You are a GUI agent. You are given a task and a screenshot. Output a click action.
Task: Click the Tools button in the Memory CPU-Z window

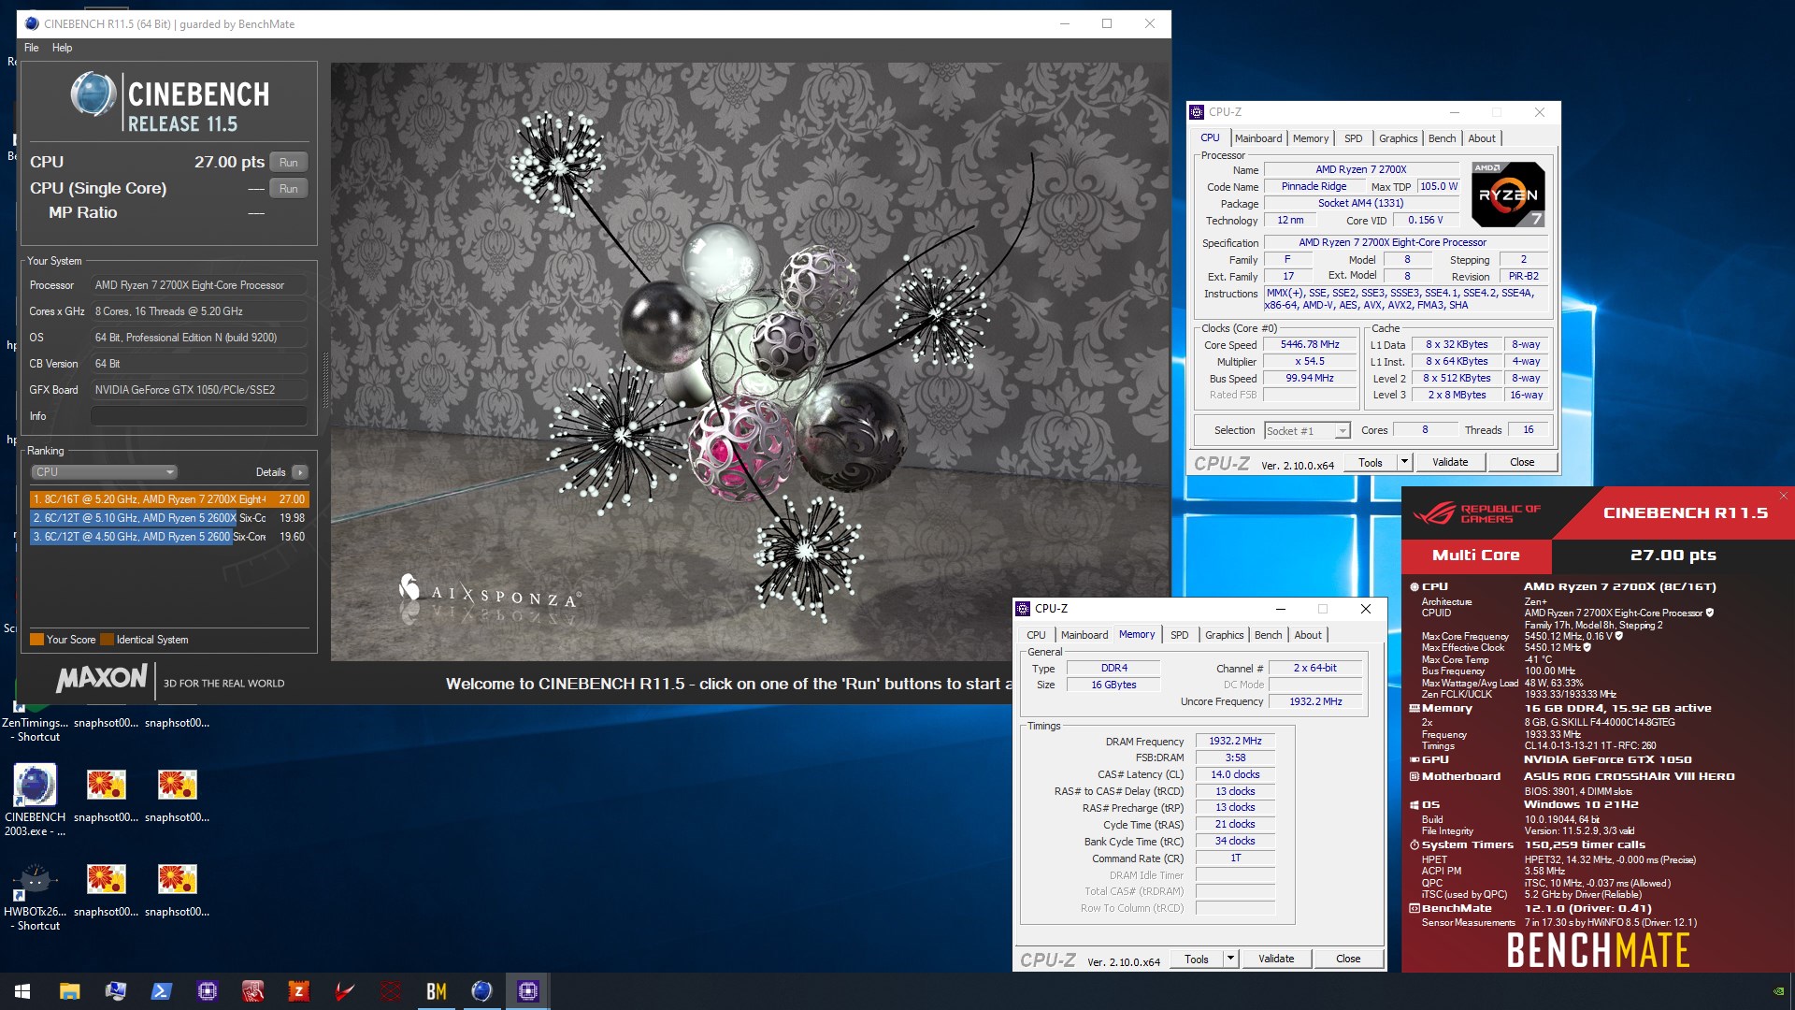1197,959
